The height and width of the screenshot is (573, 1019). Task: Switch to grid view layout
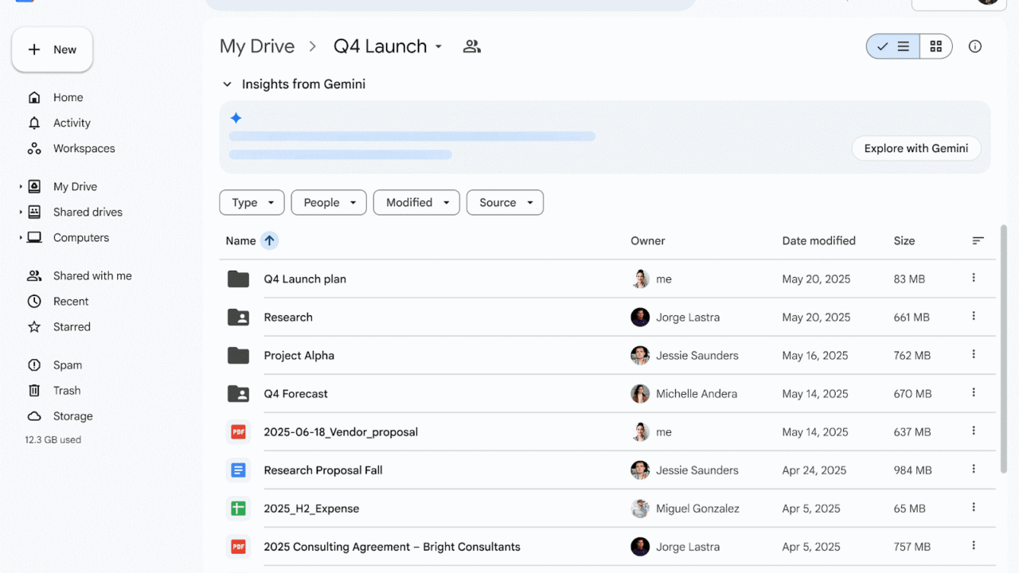pyautogui.click(x=935, y=46)
